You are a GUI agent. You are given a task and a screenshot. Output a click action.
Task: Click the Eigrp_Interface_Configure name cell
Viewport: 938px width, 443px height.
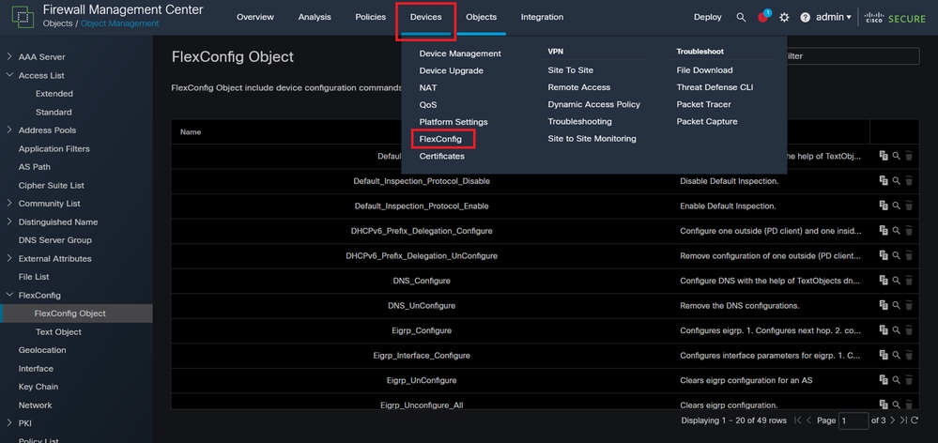pyautogui.click(x=422, y=355)
